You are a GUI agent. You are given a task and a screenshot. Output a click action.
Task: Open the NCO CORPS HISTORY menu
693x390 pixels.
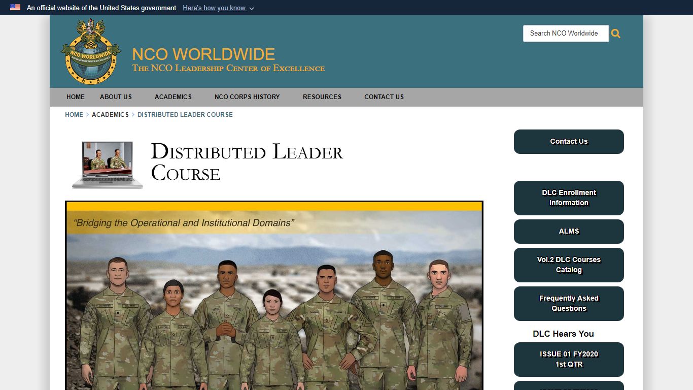pos(247,97)
